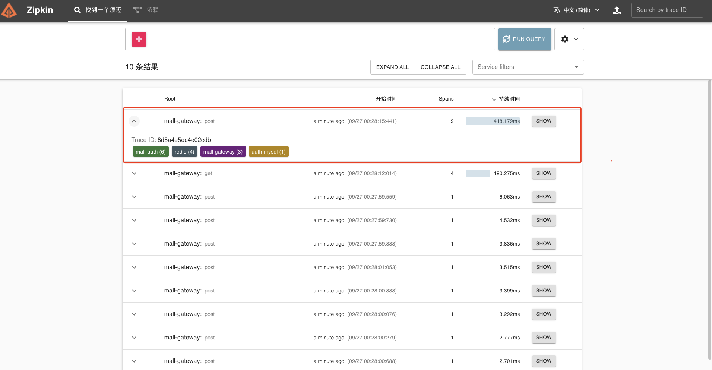Expand the 190.275ms get trace row
The width and height of the screenshot is (712, 370).
click(134, 173)
